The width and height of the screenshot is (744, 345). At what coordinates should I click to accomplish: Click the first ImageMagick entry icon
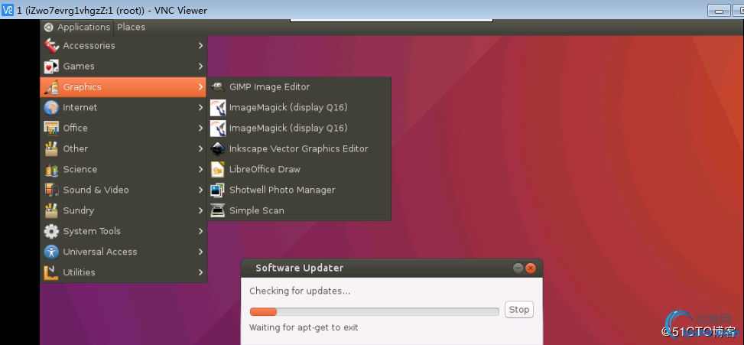pos(217,108)
